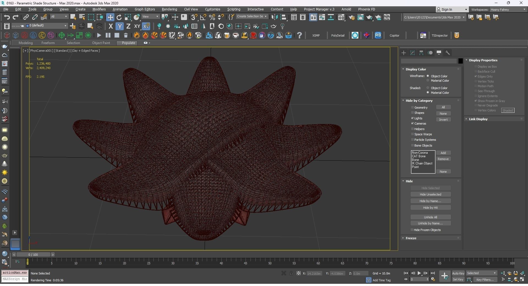Open the Hierarchy command panel tab
This screenshot has width=528, height=286.
pos(421,53)
